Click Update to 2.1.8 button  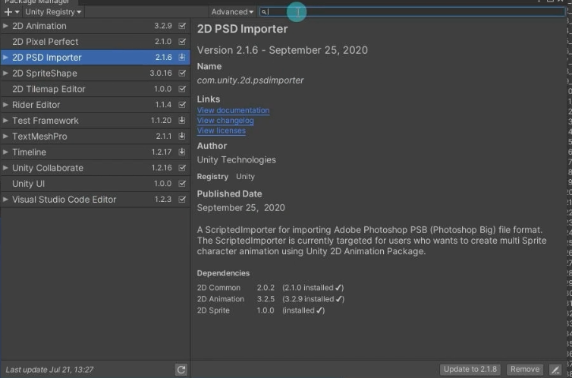pyautogui.click(x=470, y=369)
